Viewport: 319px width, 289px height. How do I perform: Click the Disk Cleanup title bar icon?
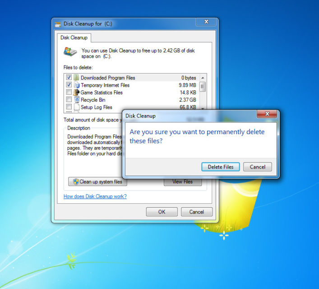click(58, 24)
